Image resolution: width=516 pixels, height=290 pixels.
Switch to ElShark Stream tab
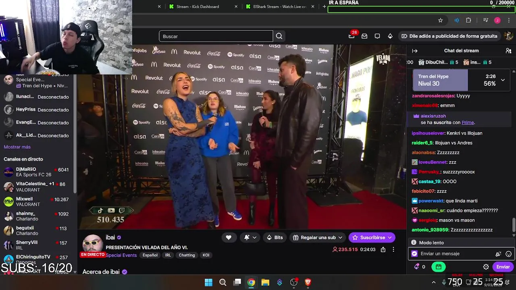(280, 6)
